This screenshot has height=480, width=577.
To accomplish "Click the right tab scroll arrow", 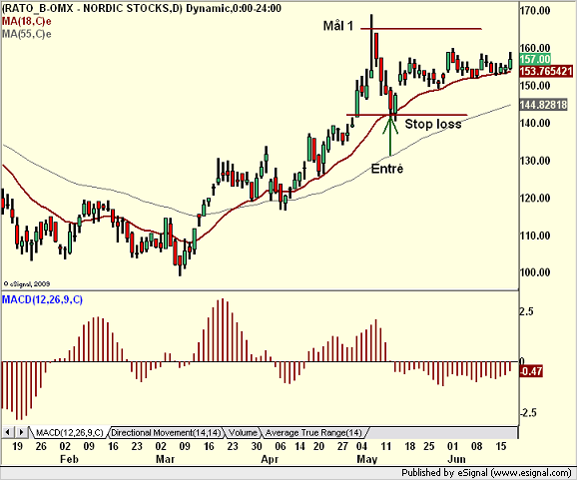I will point(21,432).
